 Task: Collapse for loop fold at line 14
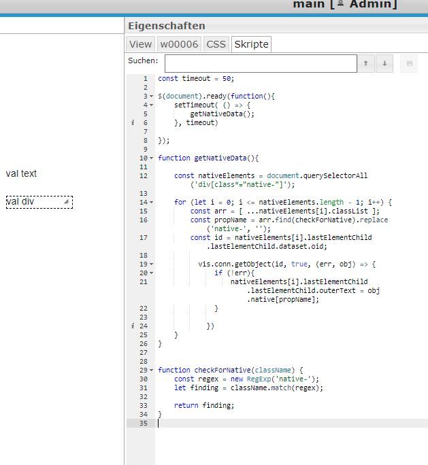pyautogui.click(x=151, y=203)
